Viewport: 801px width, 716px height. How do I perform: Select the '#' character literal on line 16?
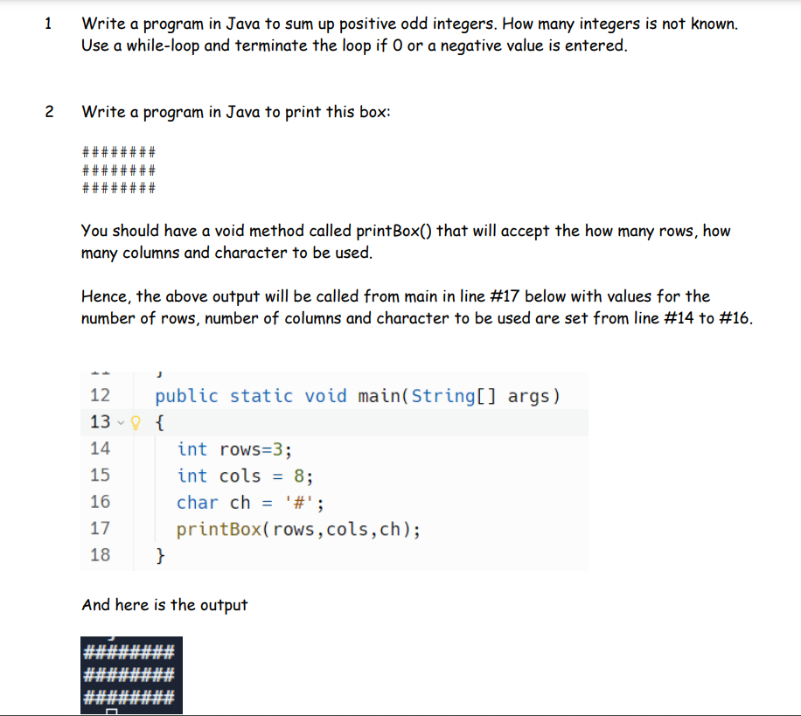click(x=298, y=502)
